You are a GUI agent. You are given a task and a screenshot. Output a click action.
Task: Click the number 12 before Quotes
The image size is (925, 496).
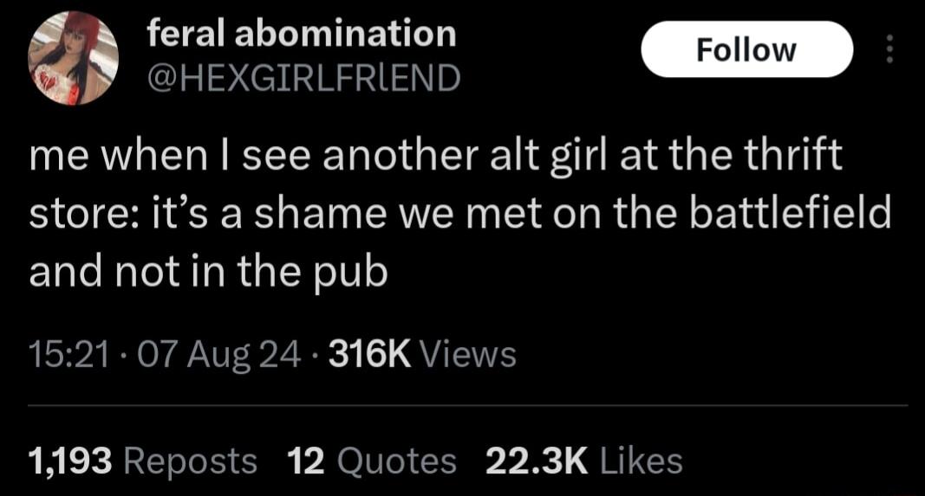click(306, 461)
